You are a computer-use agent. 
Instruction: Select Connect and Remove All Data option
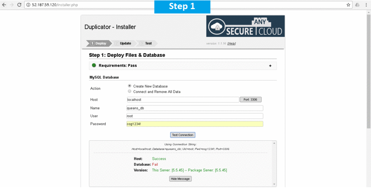click(x=129, y=91)
